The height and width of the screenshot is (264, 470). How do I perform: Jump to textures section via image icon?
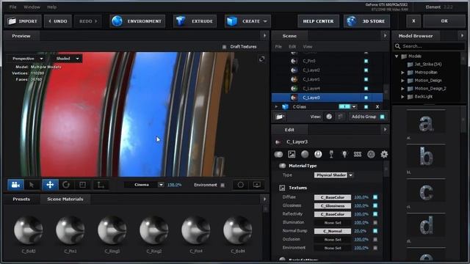tap(292, 154)
